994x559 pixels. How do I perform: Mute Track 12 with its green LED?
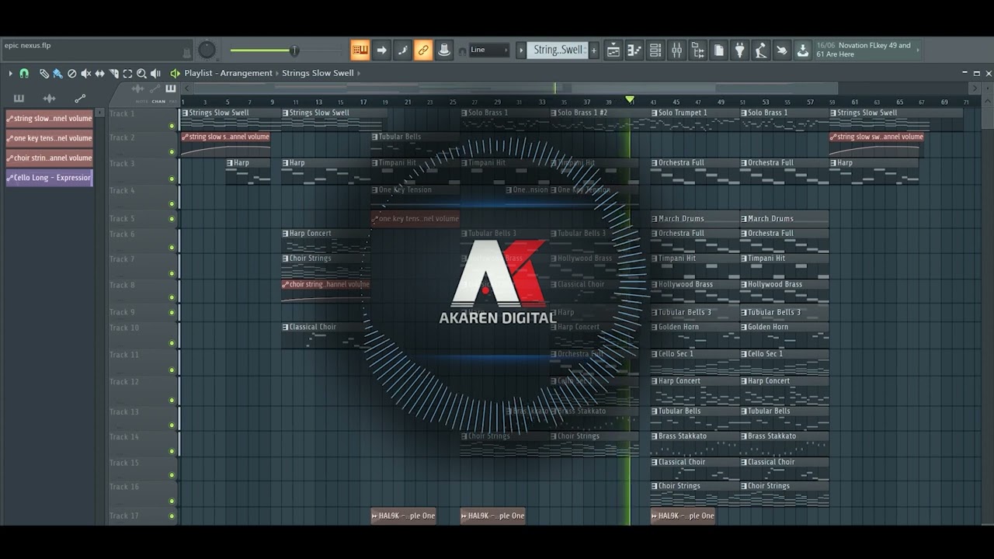(172, 401)
